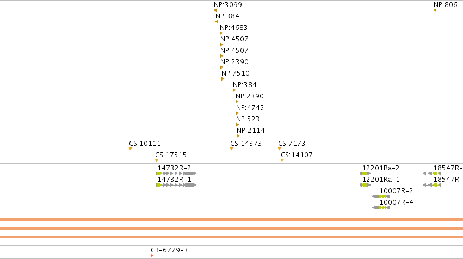Click the GS:14373 label
The image size is (463, 259).
246,144
